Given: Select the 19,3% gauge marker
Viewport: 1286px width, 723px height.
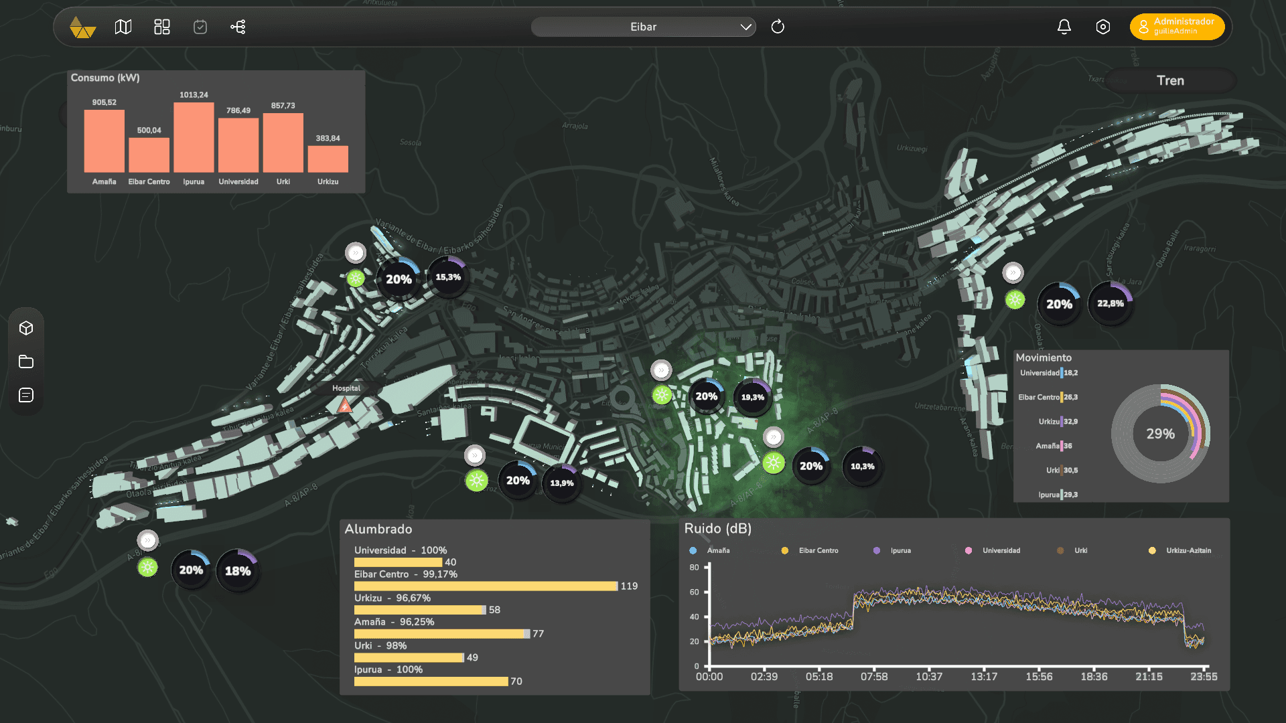Looking at the screenshot, I should (753, 397).
